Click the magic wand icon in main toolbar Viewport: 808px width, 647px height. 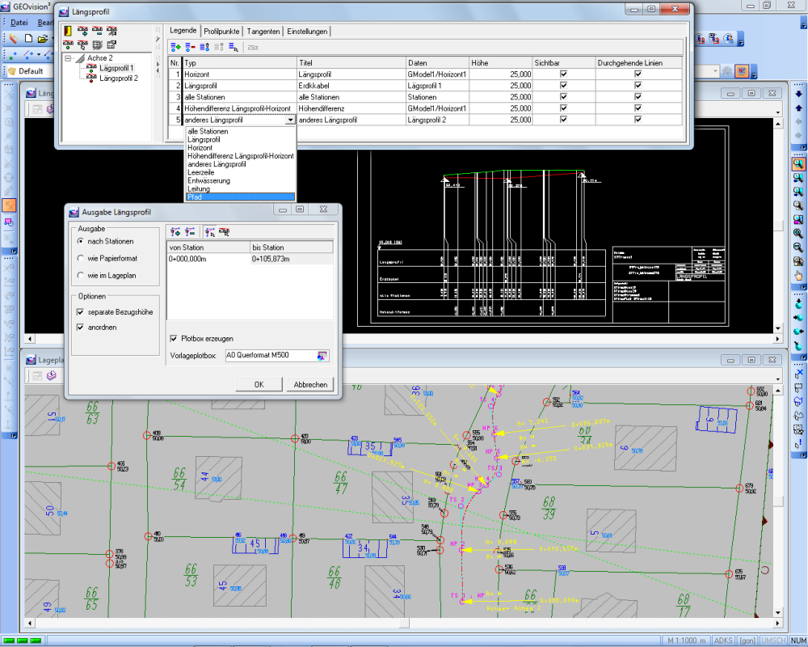pyautogui.click(x=14, y=39)
